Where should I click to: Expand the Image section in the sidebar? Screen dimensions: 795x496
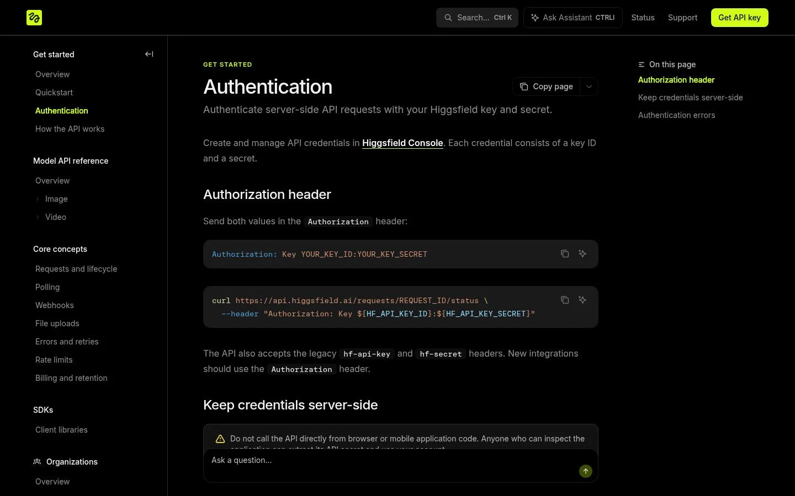click(x=38, y=199)
